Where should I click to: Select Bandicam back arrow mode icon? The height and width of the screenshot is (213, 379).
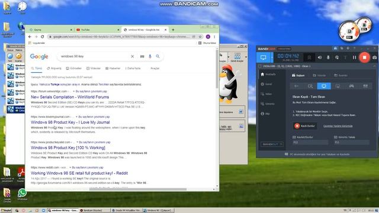coord(297,86)
